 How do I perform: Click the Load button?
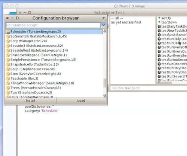(81, 101)
